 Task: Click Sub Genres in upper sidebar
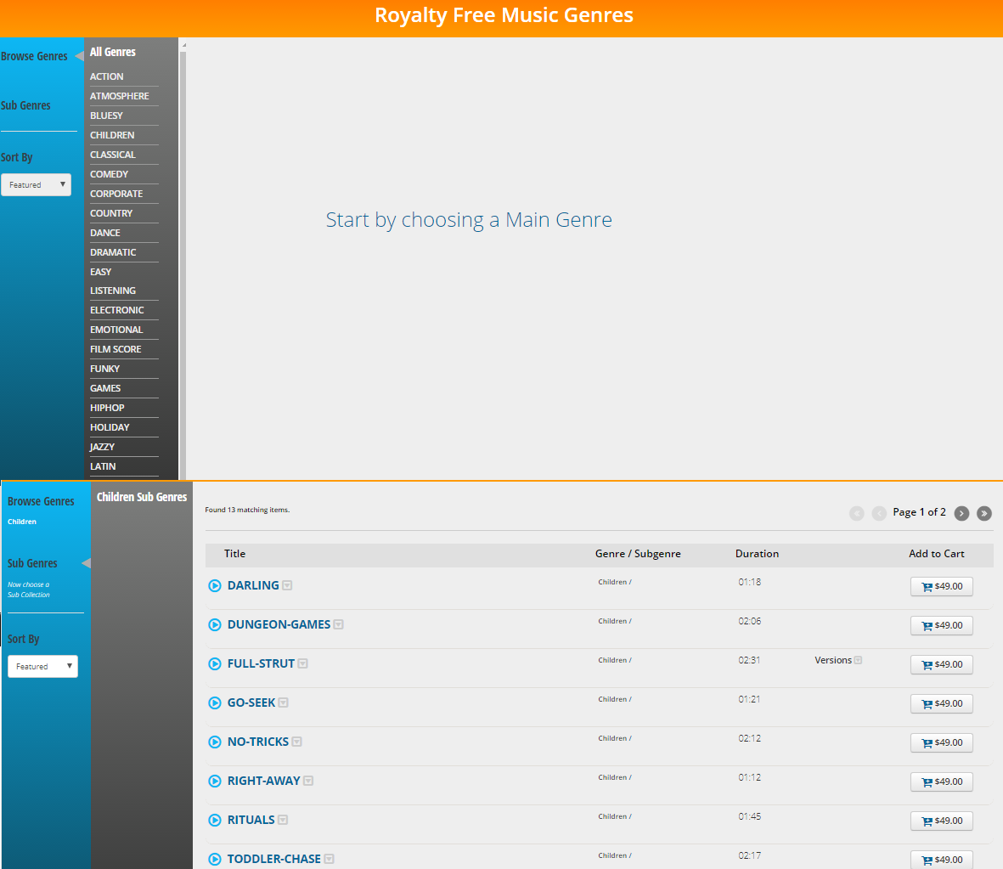pyautogui.click(x=25, y=105)
